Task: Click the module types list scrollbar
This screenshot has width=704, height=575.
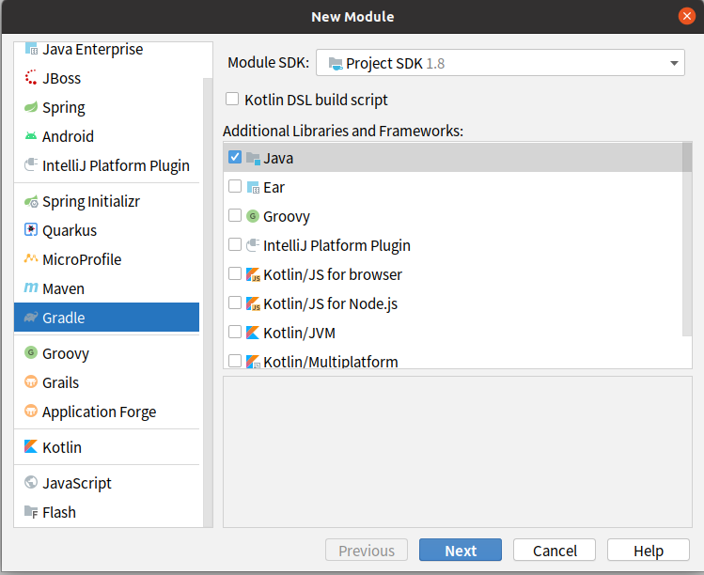Action: (208, 303)
